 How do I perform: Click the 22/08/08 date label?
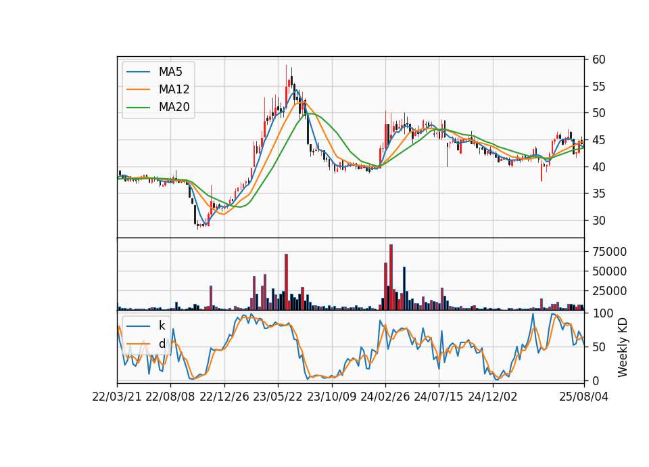pos(170,397)
